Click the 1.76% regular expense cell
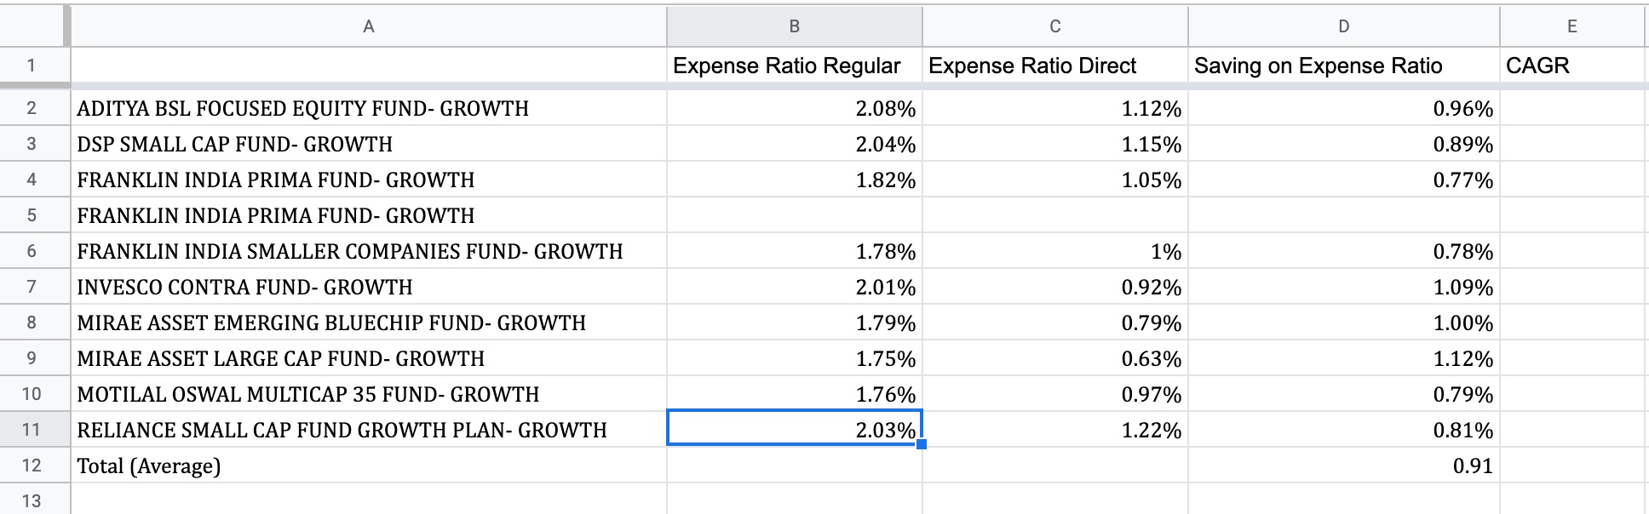This screenshot has height=514, width=1649. click(x=794, y=394)
